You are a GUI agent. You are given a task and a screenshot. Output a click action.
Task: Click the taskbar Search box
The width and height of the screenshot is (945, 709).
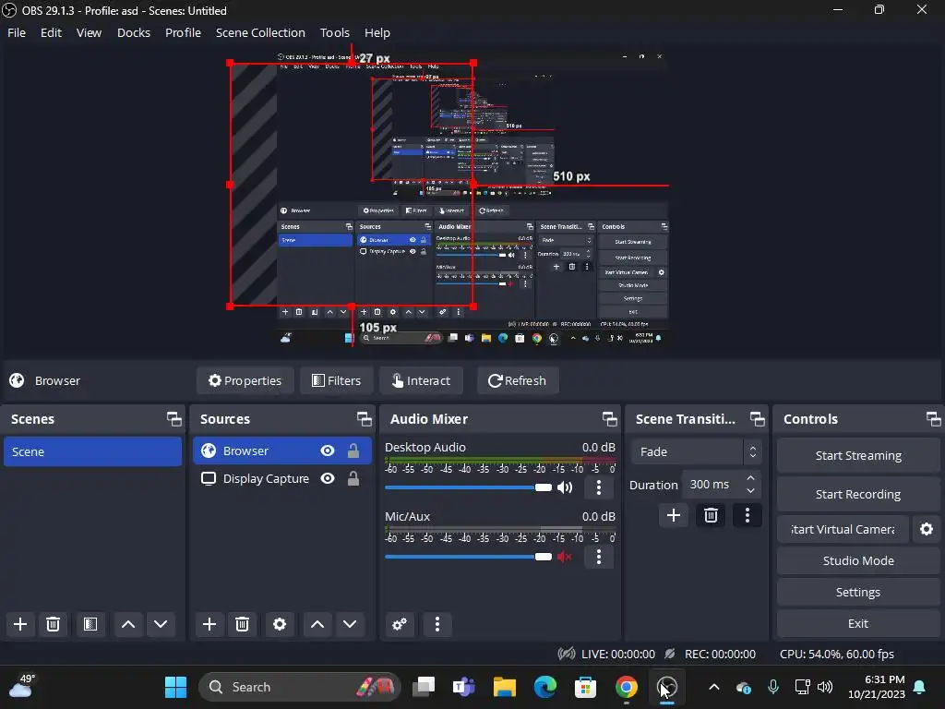coord(300,687)
